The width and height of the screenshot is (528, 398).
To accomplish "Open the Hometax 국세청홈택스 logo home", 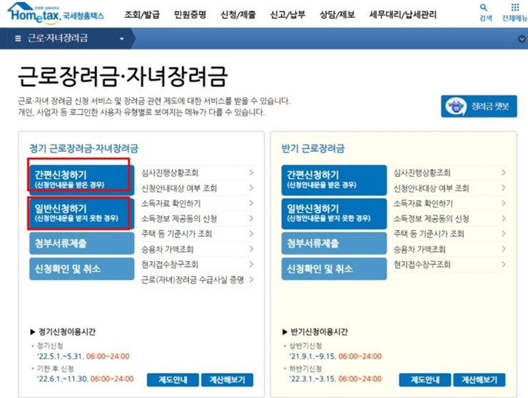I will [56, 13].
